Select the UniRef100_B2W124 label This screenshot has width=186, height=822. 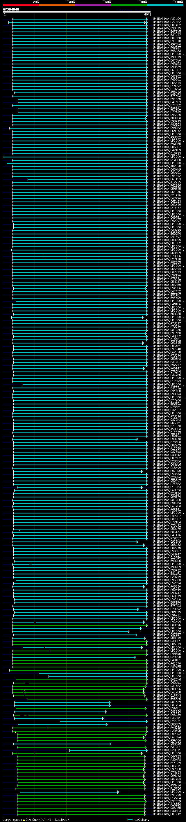pyautogui.click(x=167, y=494)
